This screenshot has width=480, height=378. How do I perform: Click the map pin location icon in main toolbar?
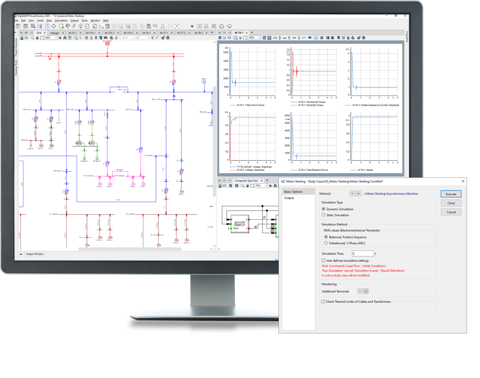tap(81, 26)
